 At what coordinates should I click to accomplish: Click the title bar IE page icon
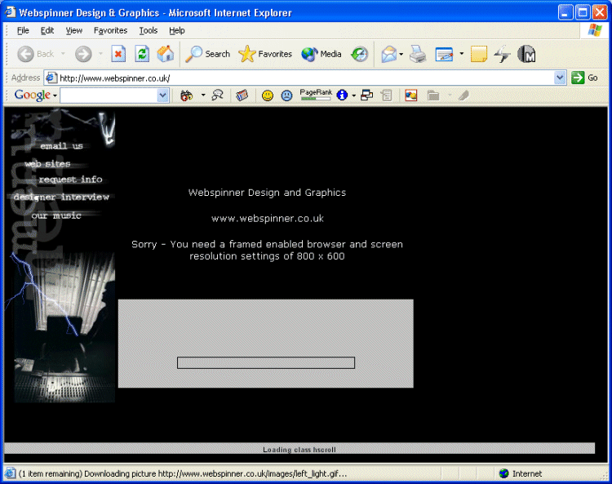click(10, 12)
